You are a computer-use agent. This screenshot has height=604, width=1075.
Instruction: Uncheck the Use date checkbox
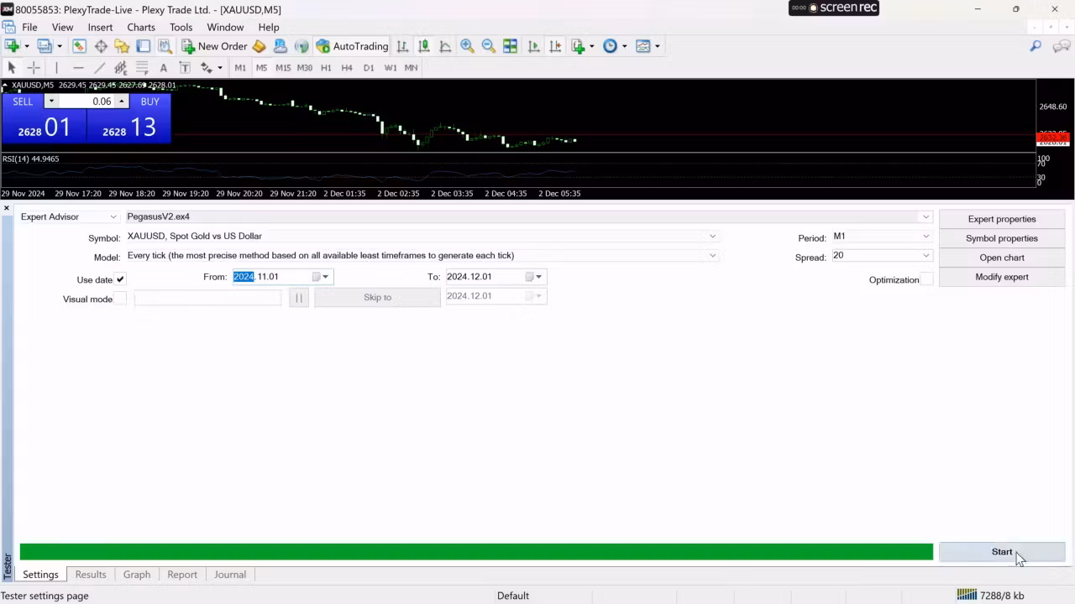pos(119,279)
